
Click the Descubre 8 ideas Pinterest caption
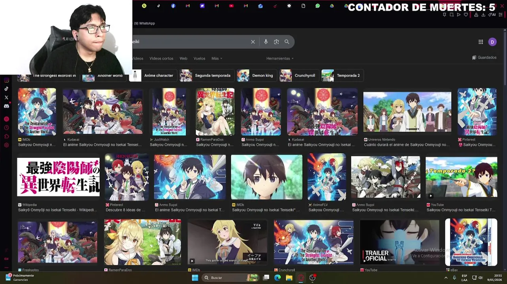(125, 210)
